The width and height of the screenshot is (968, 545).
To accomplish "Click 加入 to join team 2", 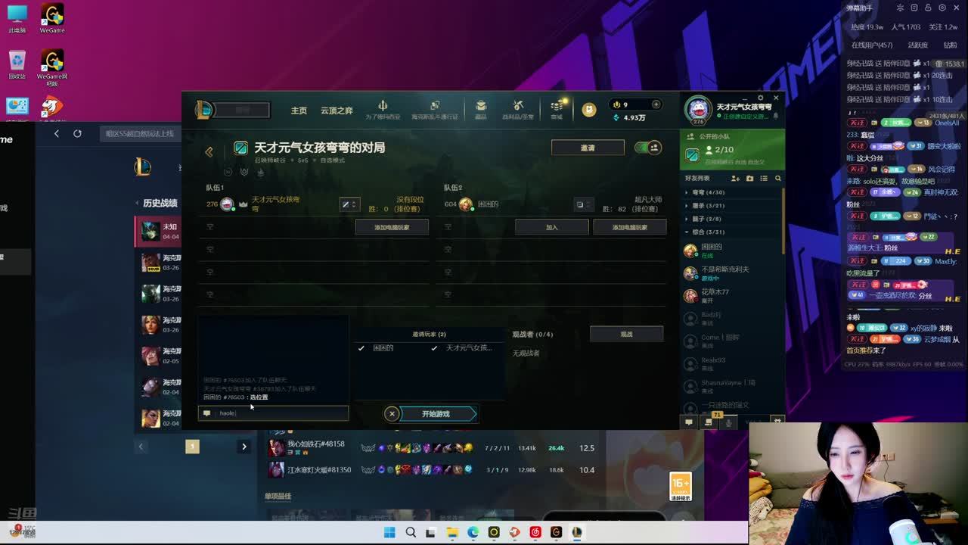I will [552, 227].
